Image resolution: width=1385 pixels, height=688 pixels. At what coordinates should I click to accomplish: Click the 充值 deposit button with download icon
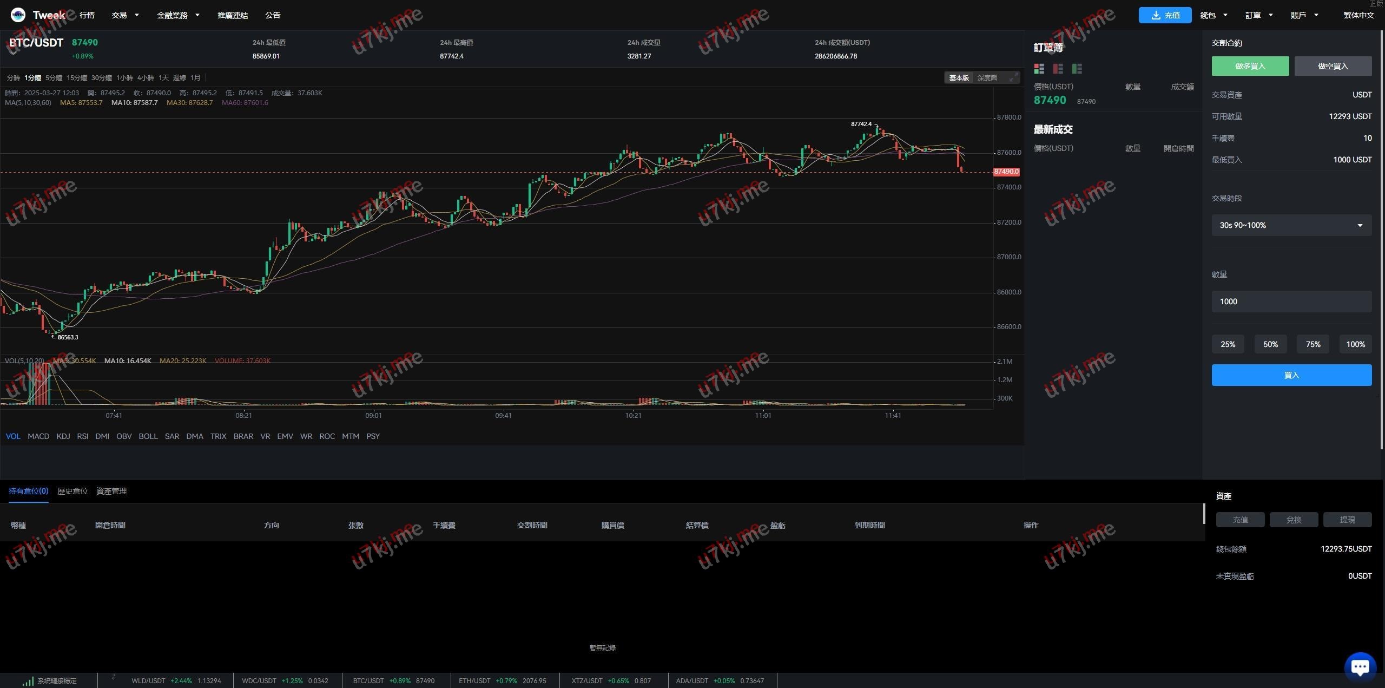pos(1165,15)
